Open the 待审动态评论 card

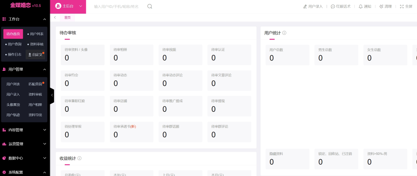click(180, 80)
